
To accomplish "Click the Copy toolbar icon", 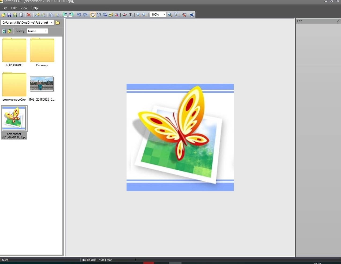I will pos(51,15).
